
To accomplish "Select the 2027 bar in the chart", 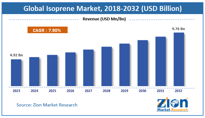I will click(88, 68).
